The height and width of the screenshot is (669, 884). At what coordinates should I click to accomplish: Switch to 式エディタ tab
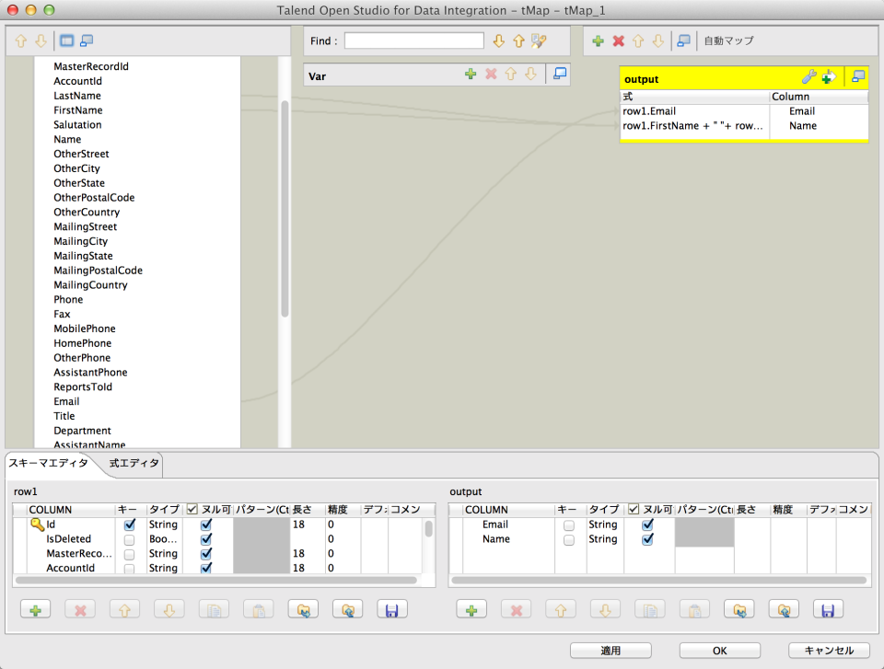(134, 463)
